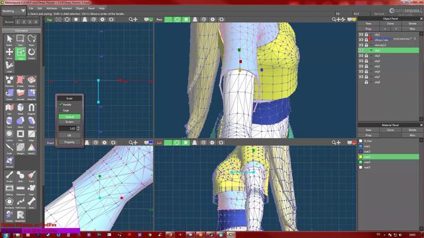Image resolution: width=424 pixels, height=238 pixels.
Task: Activate the Move command
Action: click(9, 53)
